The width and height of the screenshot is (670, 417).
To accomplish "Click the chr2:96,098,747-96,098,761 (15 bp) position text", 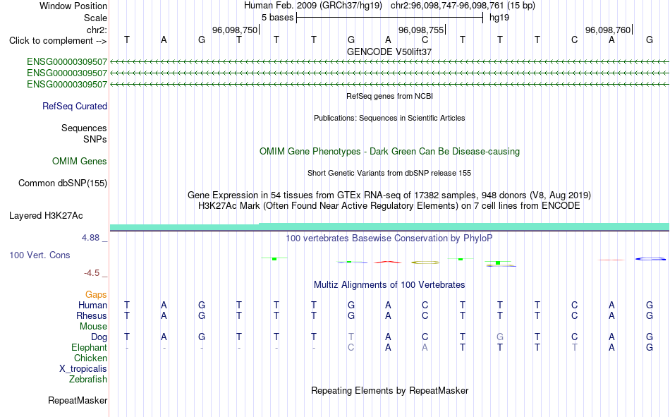I will [x=463, y=6].
